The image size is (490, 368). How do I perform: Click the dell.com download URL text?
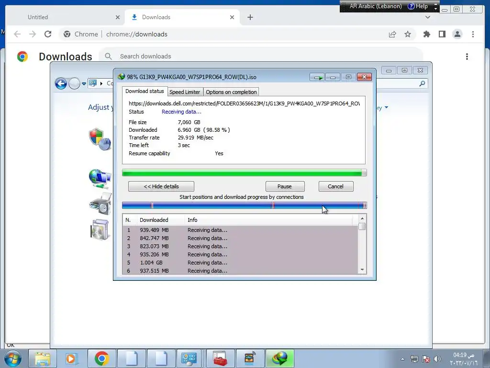pos(244,103)
